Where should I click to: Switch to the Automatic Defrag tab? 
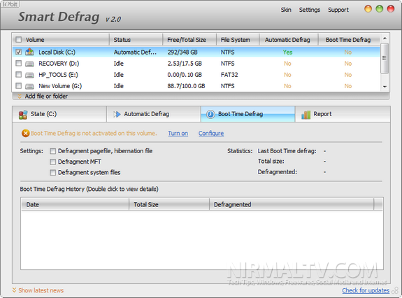tap(154, 114)
